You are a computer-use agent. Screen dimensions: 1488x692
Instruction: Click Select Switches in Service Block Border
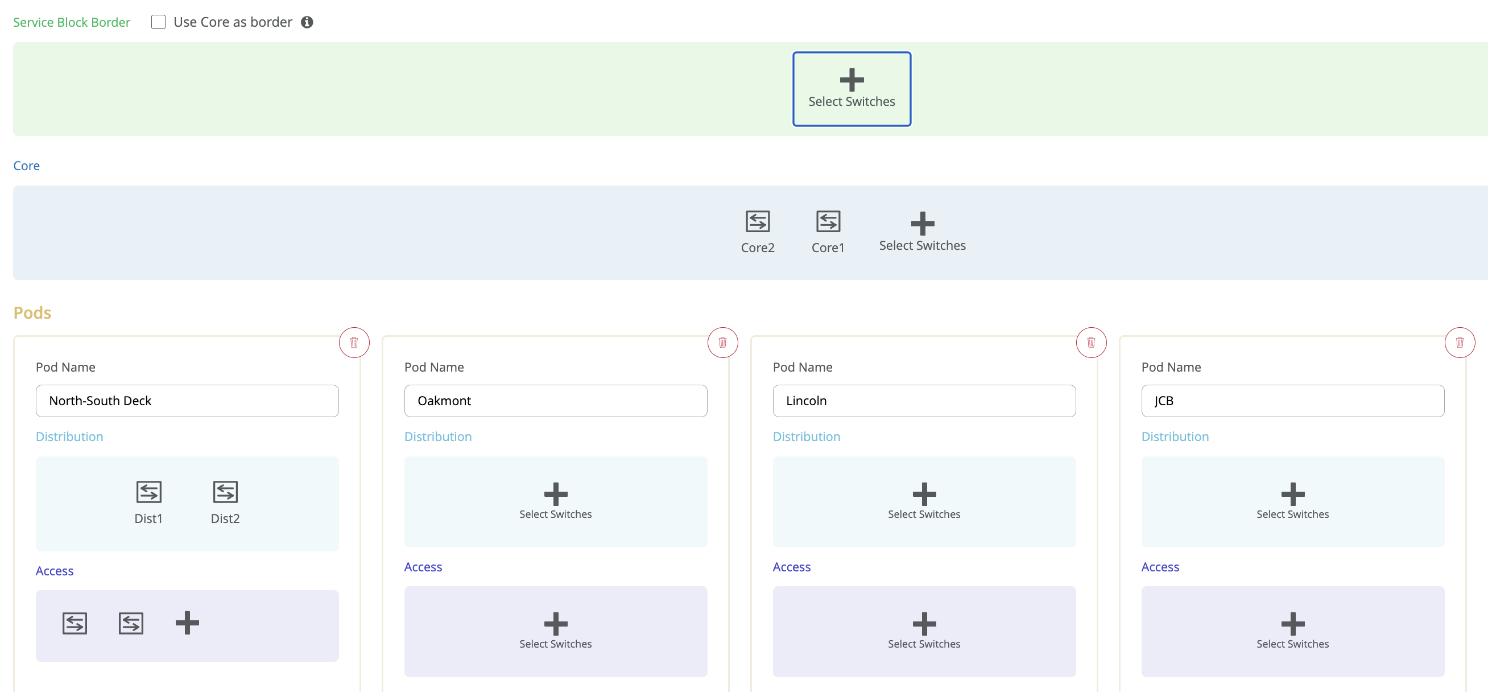851,88
